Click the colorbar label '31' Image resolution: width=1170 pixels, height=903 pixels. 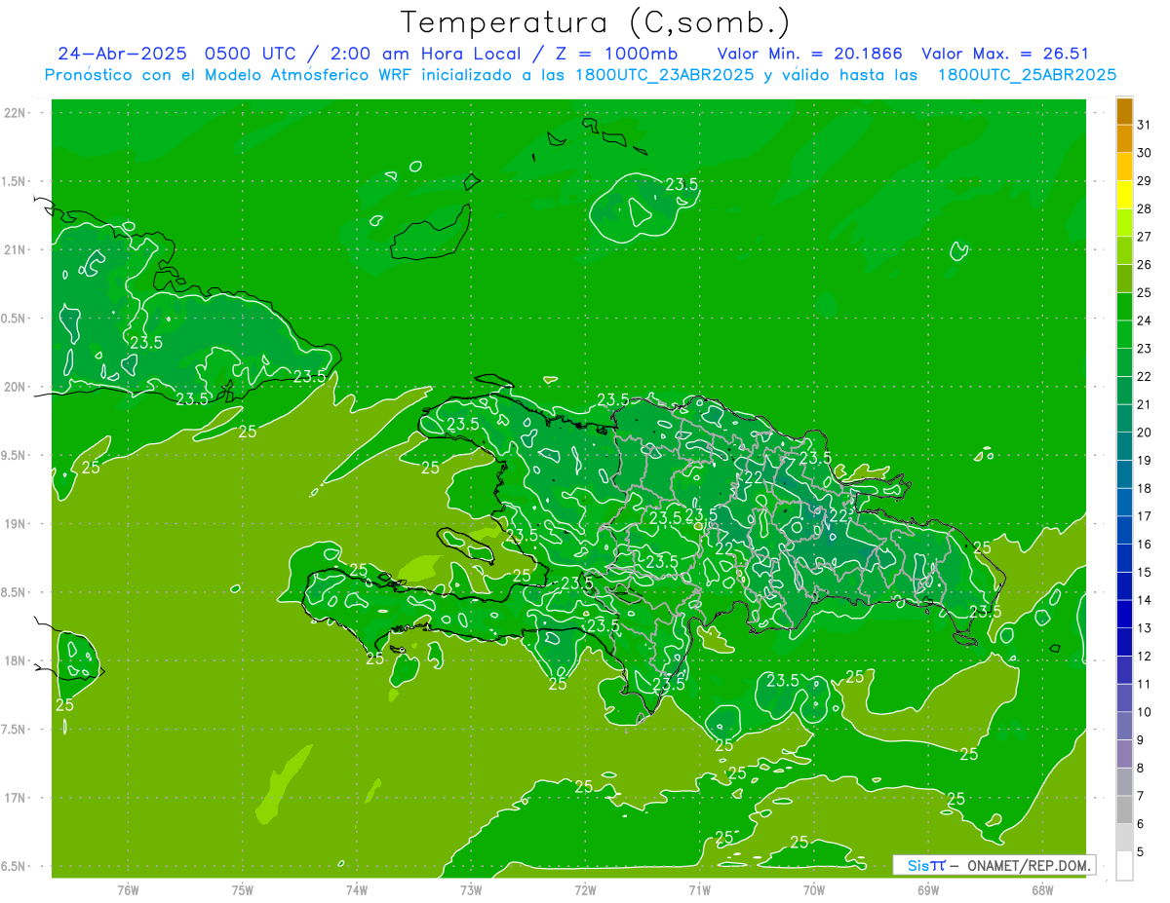pyautogui.click(x=1144, y=125)
